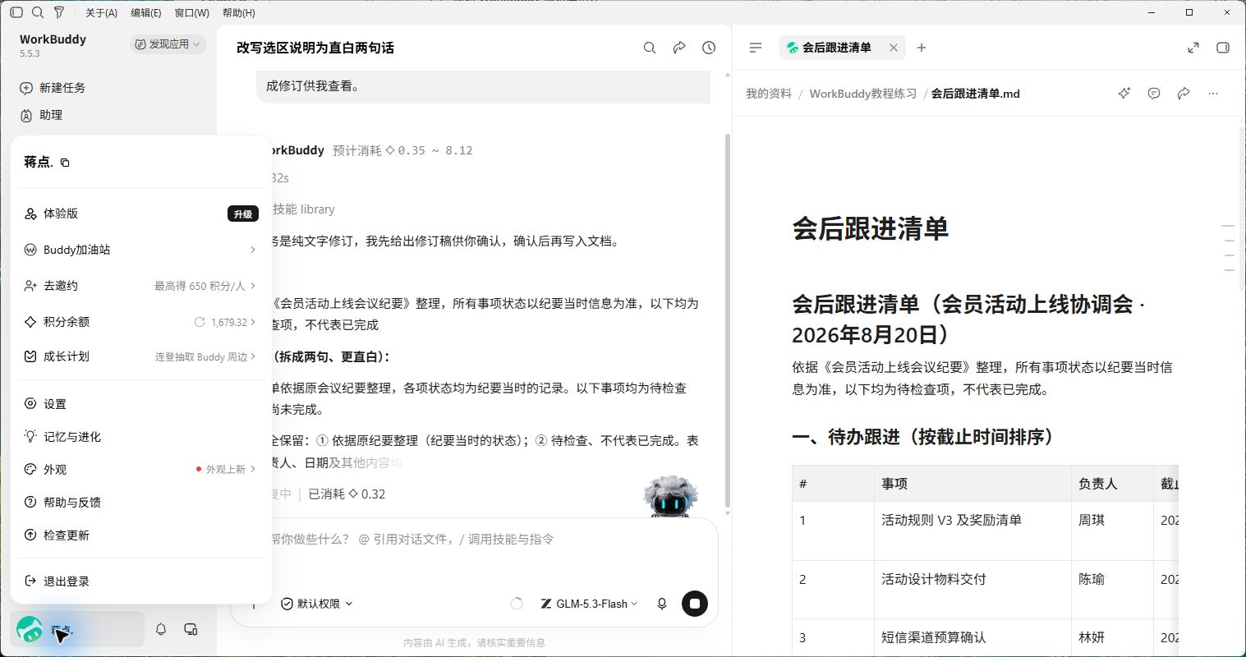Open document comments icon

(1154, 94)
